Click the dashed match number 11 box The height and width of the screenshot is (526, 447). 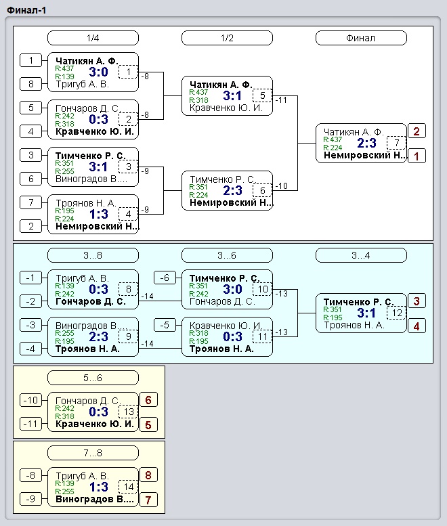tap(262, 336)
